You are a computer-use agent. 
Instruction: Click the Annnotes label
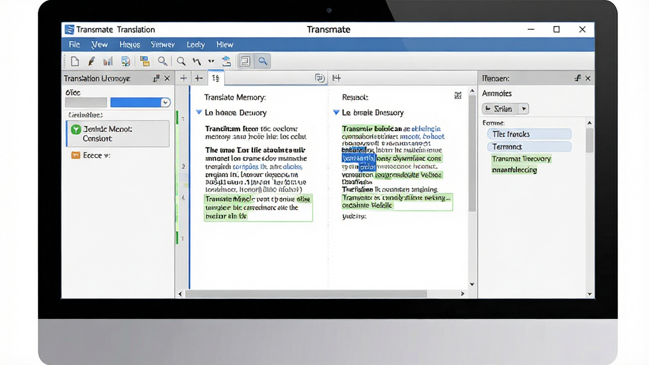497,94
